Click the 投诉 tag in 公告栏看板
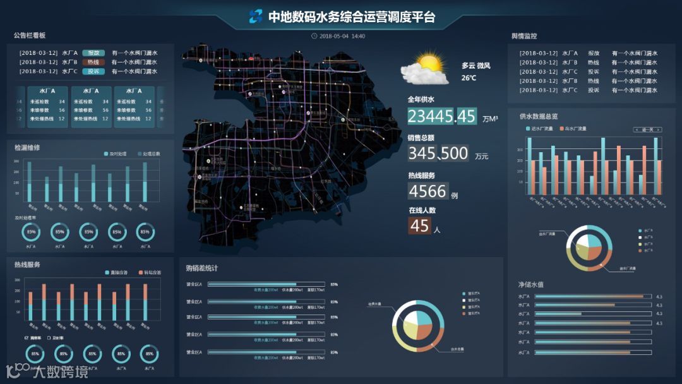 [x=93, y=71]
